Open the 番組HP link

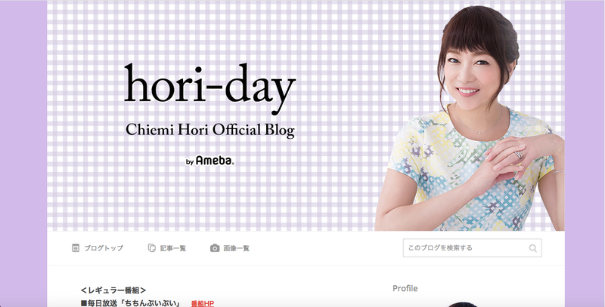tap(202, 303)
